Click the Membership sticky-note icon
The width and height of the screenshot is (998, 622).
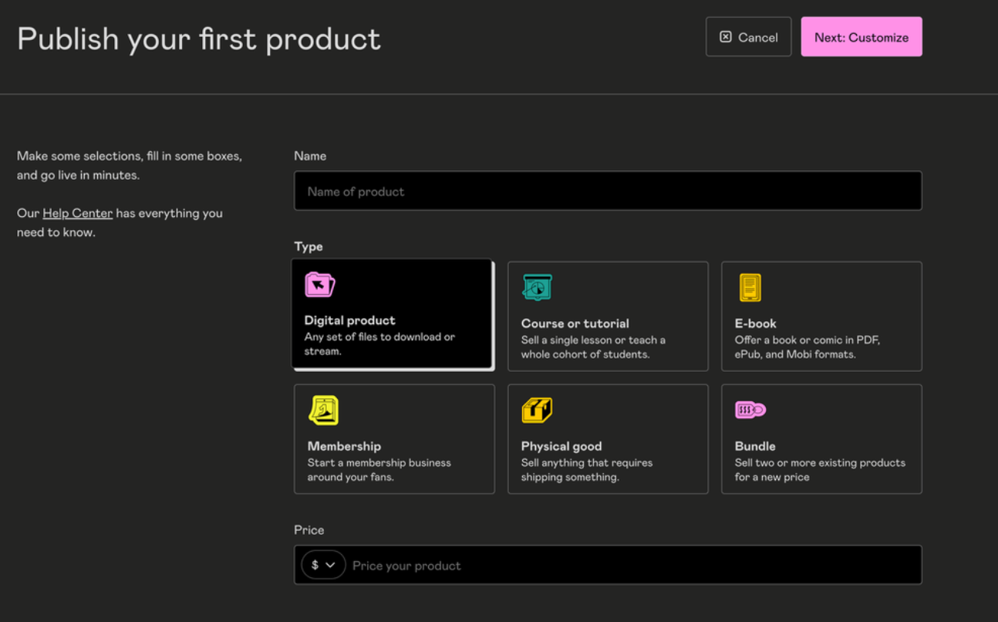click(324, 409)
